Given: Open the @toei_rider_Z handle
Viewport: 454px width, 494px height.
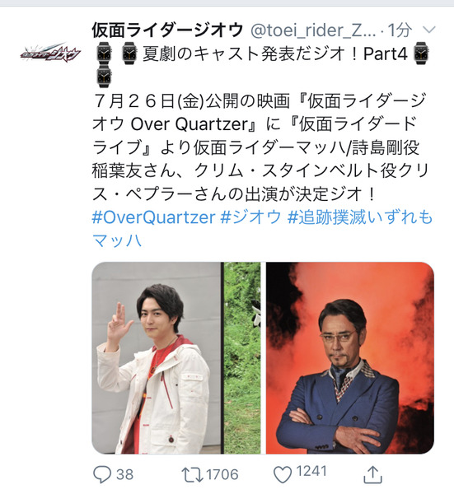Looking at the screenshot, I should [x=313, y=30].
